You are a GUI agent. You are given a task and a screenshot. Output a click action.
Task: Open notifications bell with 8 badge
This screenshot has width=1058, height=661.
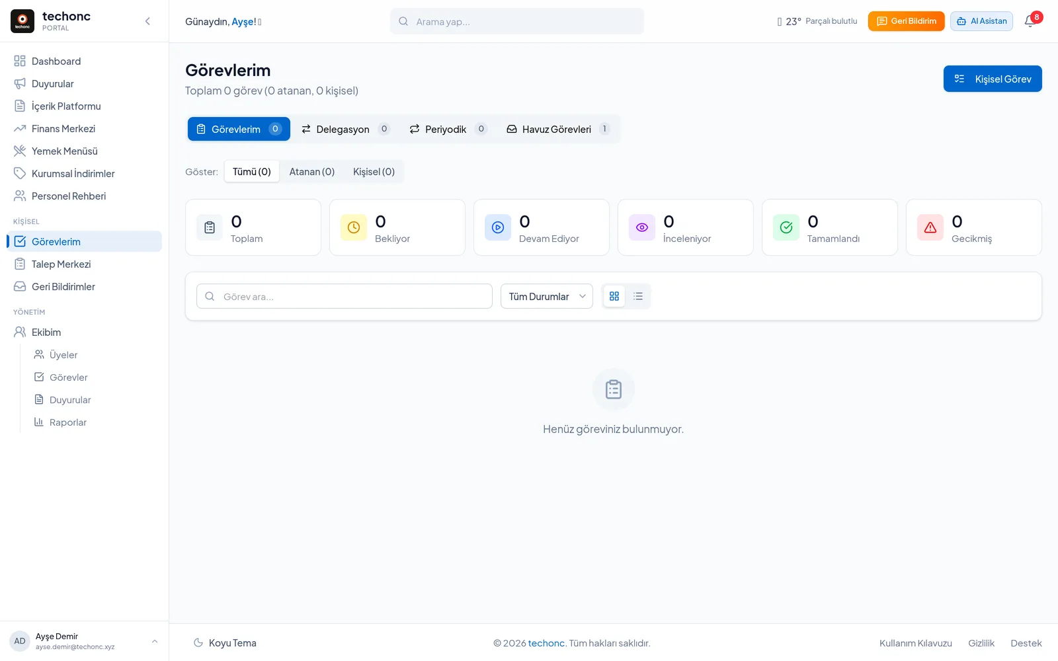pyautogui.click(x=1031, y=21)
